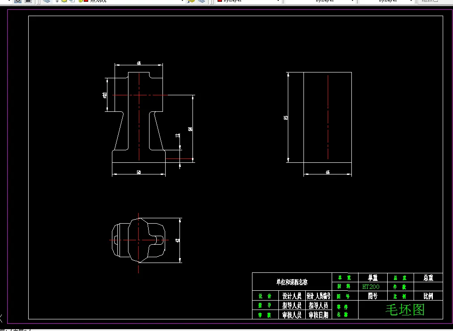Select the 审核人员 cell

[292, 314]
